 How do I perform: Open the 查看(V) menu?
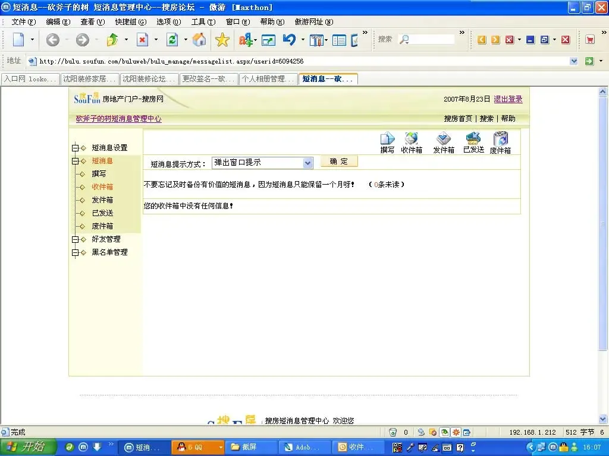coord(92,22)
